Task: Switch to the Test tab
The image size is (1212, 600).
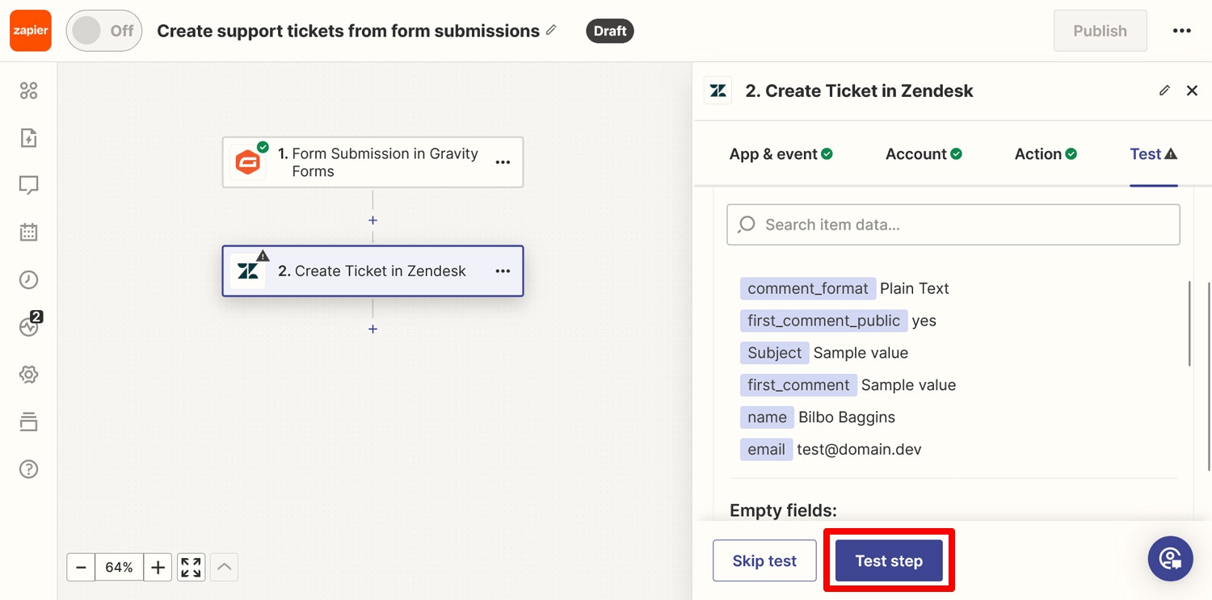Action: click(x=1153, y=153)
